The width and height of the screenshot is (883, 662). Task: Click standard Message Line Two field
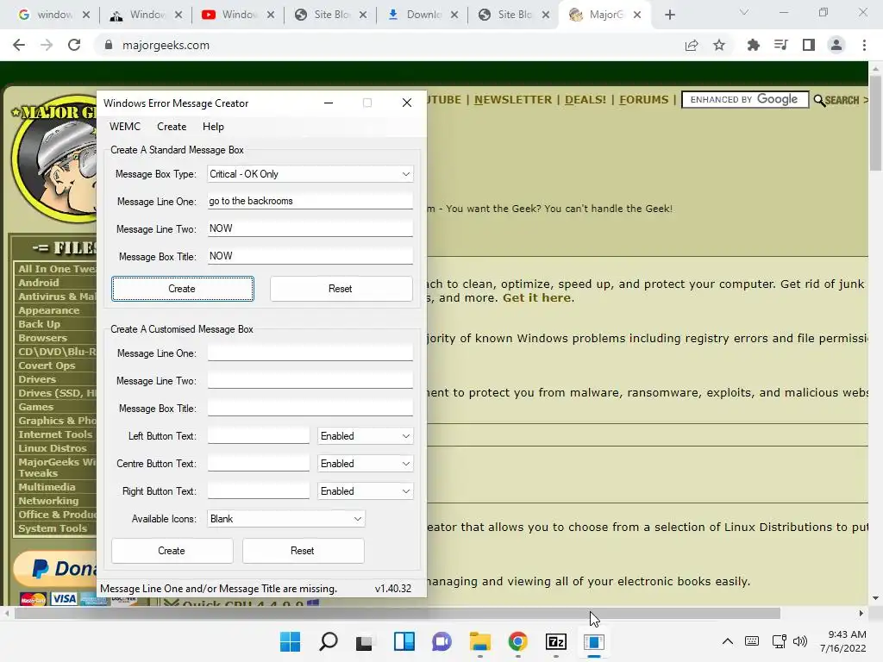[x=310, y=228]
